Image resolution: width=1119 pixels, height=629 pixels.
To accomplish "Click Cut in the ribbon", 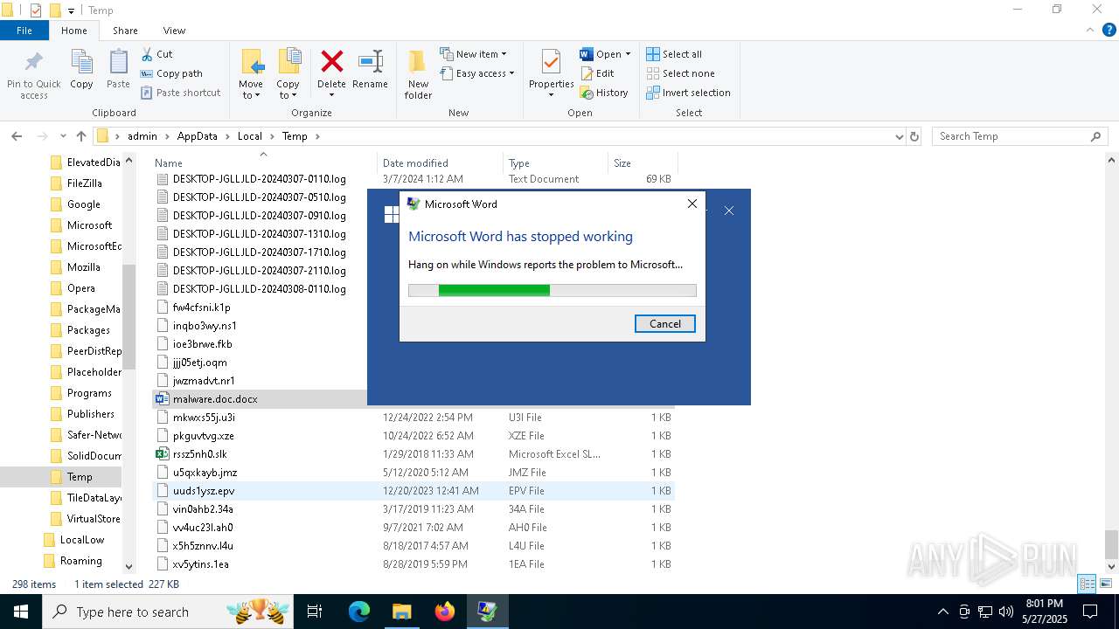I will [x=156, y=54].
